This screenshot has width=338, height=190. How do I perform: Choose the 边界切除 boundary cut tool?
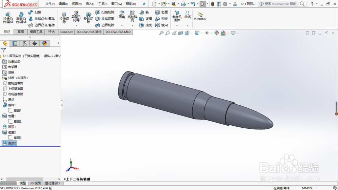(105, 25)
